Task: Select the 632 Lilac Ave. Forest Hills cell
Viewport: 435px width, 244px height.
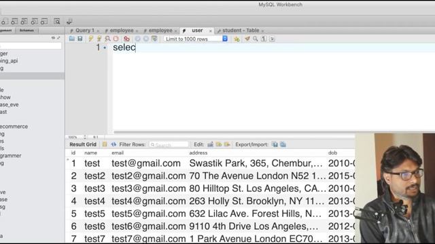Action: 256,213
